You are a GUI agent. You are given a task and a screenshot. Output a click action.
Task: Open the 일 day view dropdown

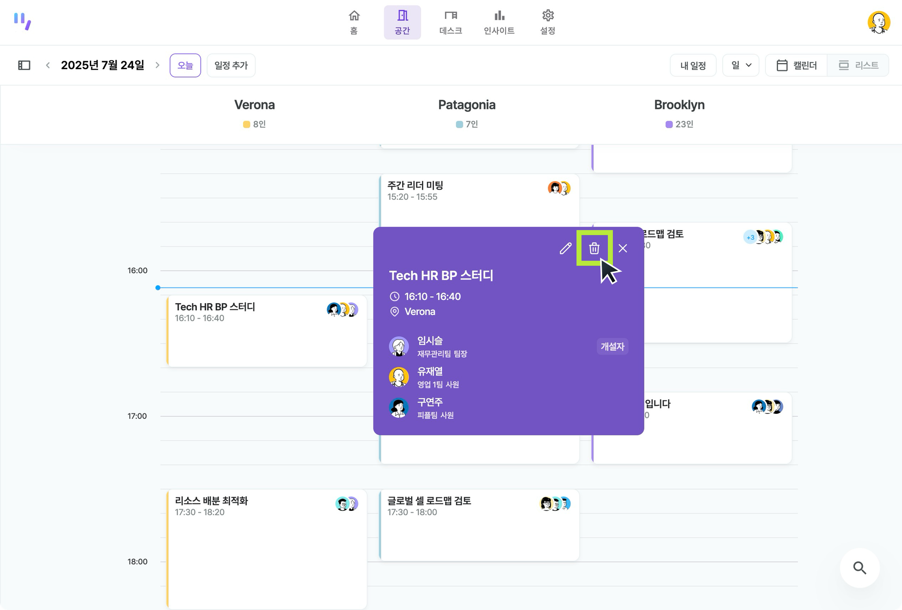[741, 65]
